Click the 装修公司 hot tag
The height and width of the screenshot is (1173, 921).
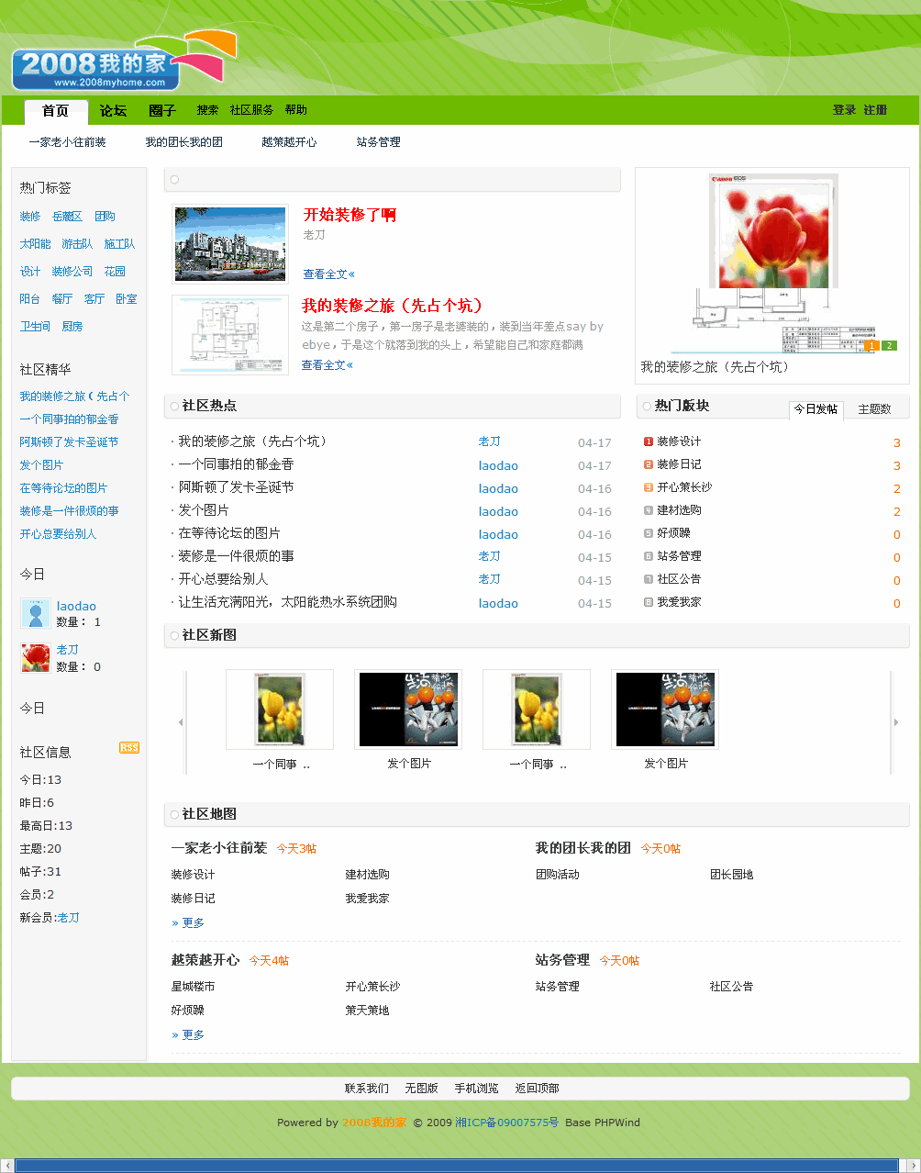[72, 272]
